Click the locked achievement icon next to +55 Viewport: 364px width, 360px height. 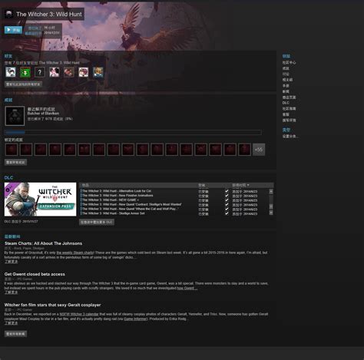click(244, 150)
